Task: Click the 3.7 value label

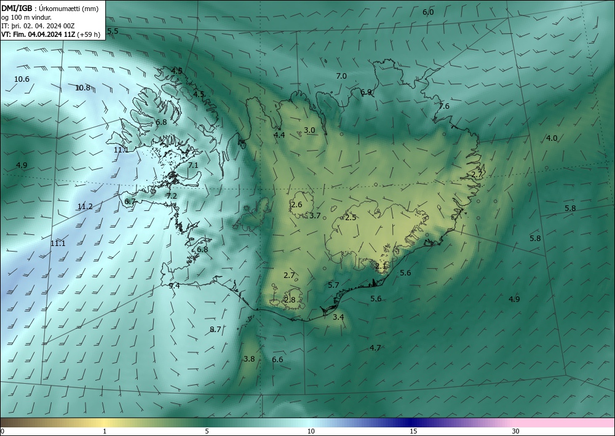Action: (315, 216)
